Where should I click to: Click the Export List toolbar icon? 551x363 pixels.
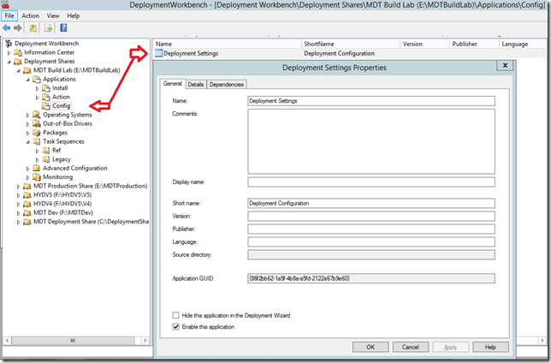pos(50,27)
